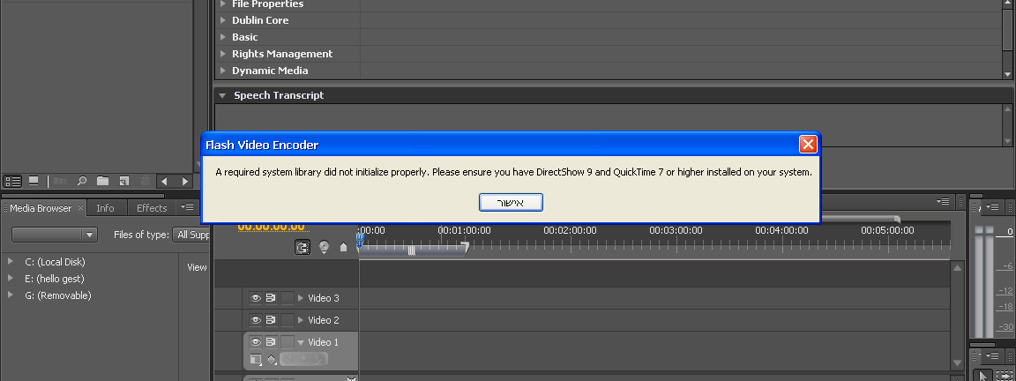Close the Flash Video Encoder dialog
Image resolution: width=1016 pixels, height=381 pixels.
tap(807, 145)
